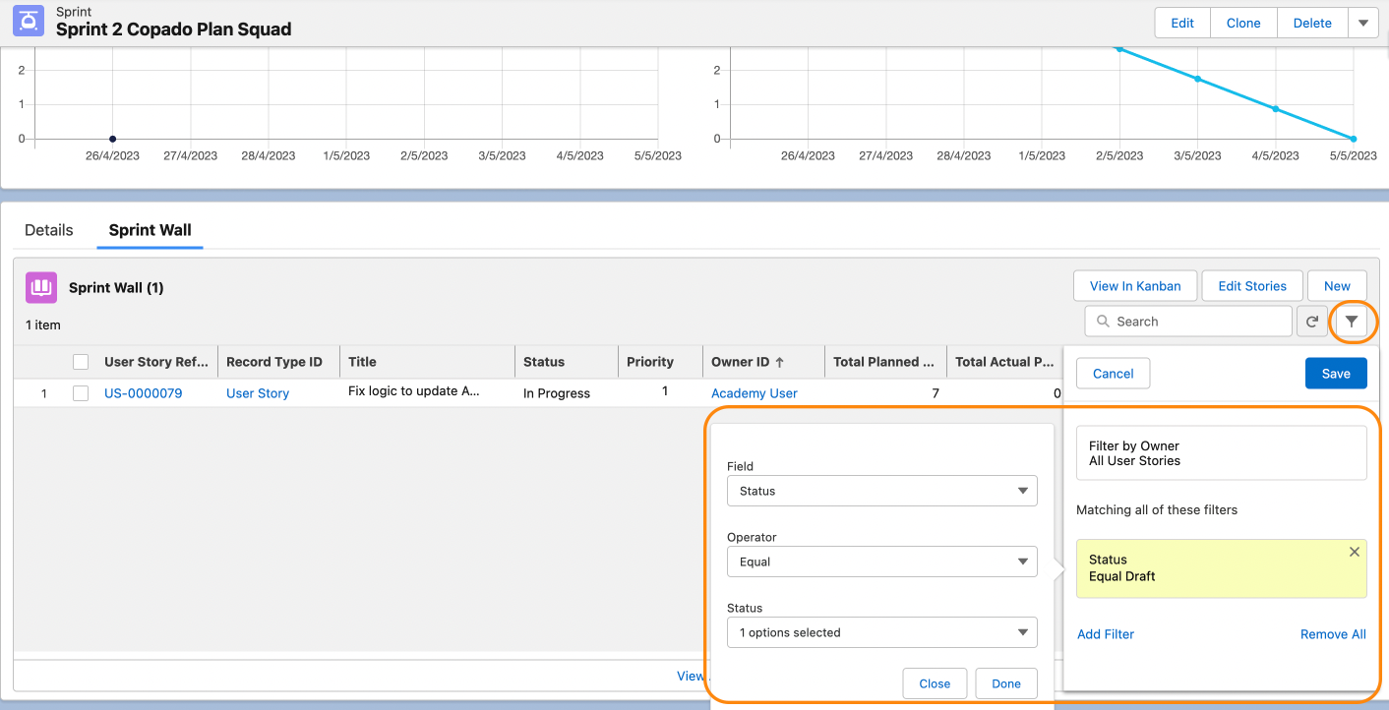Click the Edit Stories button
The width and height of the screenshot is (1389, 710).
pos(1252,286)
